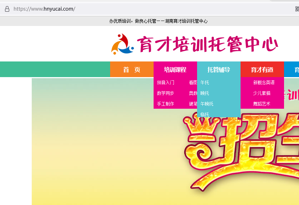The image size is (299, 205).
Task: Open the 首页 home menu item
Action: click(132, 70)
